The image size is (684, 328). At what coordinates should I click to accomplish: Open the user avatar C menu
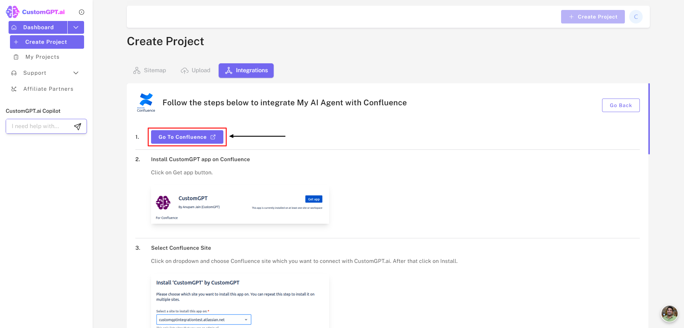tap(636, 17)
